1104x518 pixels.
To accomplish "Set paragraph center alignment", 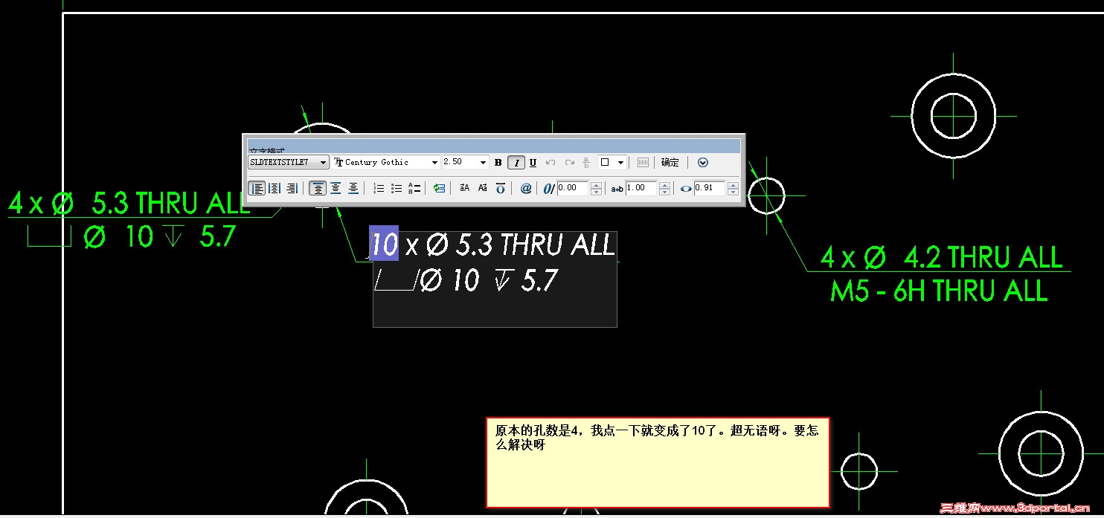I will coord(275,188).
